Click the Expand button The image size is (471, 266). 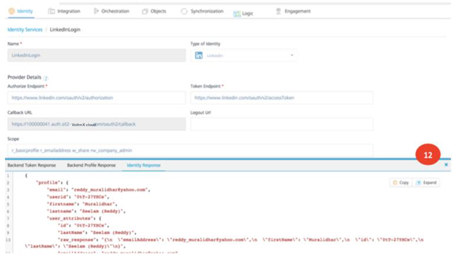click(426, 182)
